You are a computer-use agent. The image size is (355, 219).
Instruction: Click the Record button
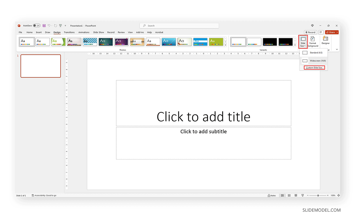pyautogui.click(x=310, y=32)
